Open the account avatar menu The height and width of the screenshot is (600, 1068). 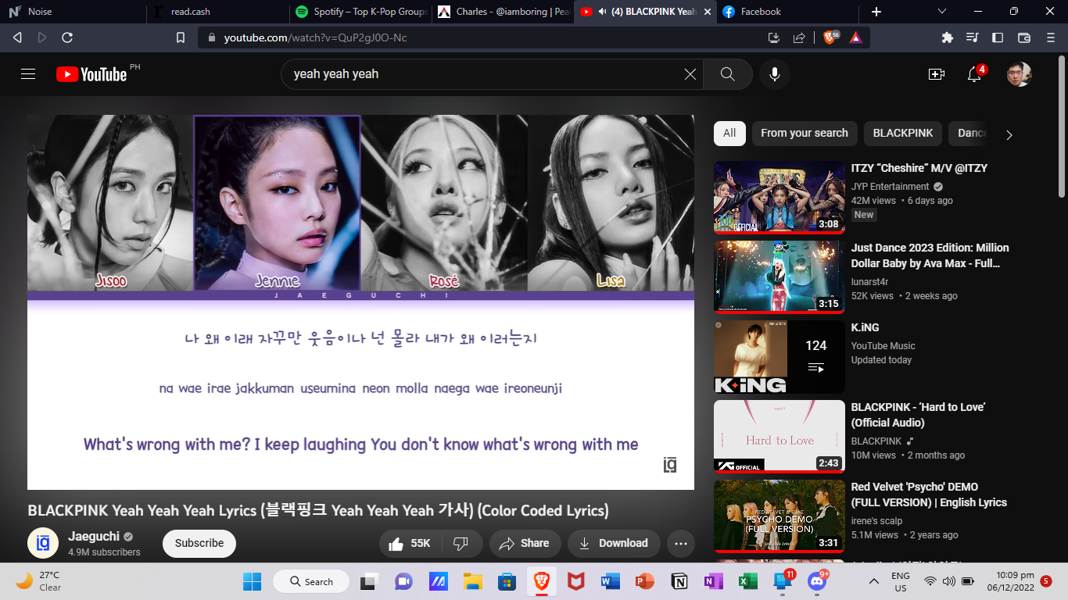point(1020,74)
